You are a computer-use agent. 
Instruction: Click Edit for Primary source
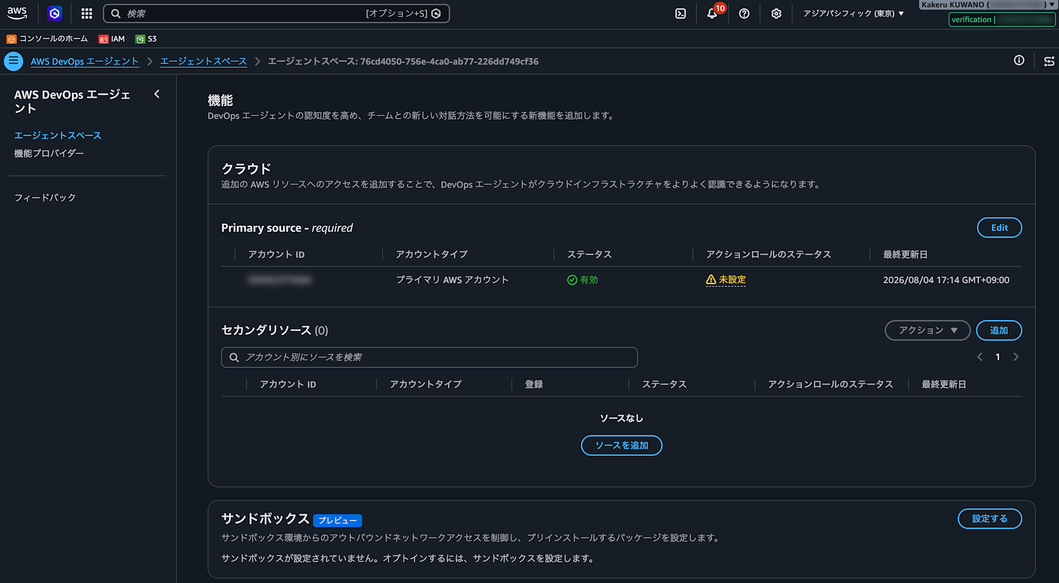coord(999,228)
